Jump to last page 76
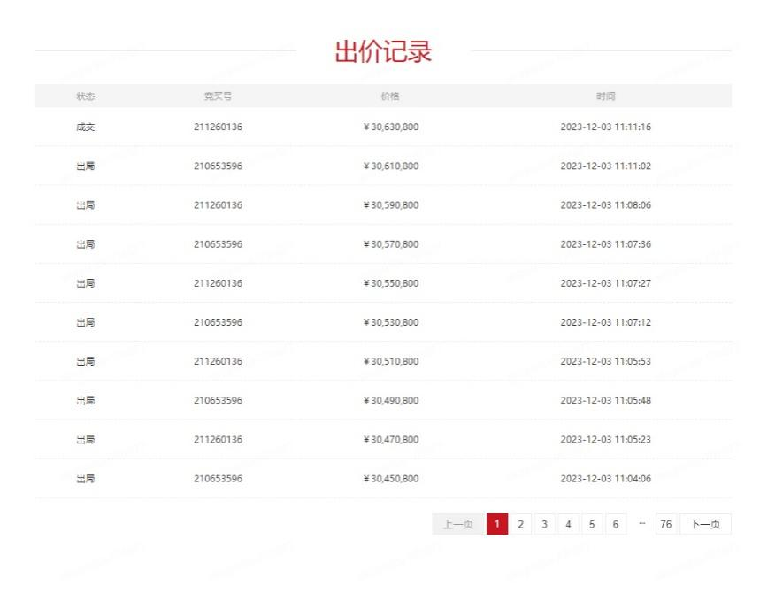This screenshot has width=760, height=593. tap(665, 524)
